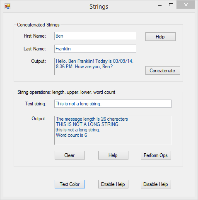
Task: Click the Clear button
Action: [x=70, y=155]
